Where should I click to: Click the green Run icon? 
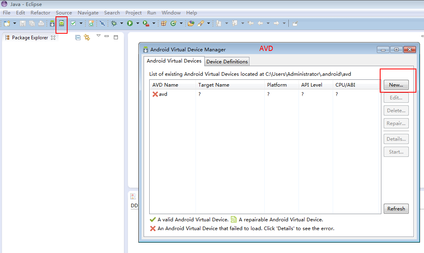[130, 23]
